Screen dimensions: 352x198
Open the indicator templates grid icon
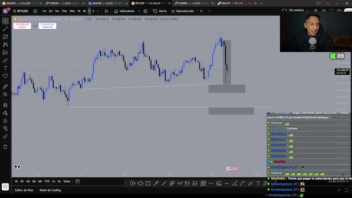click(x=145, y=11)
